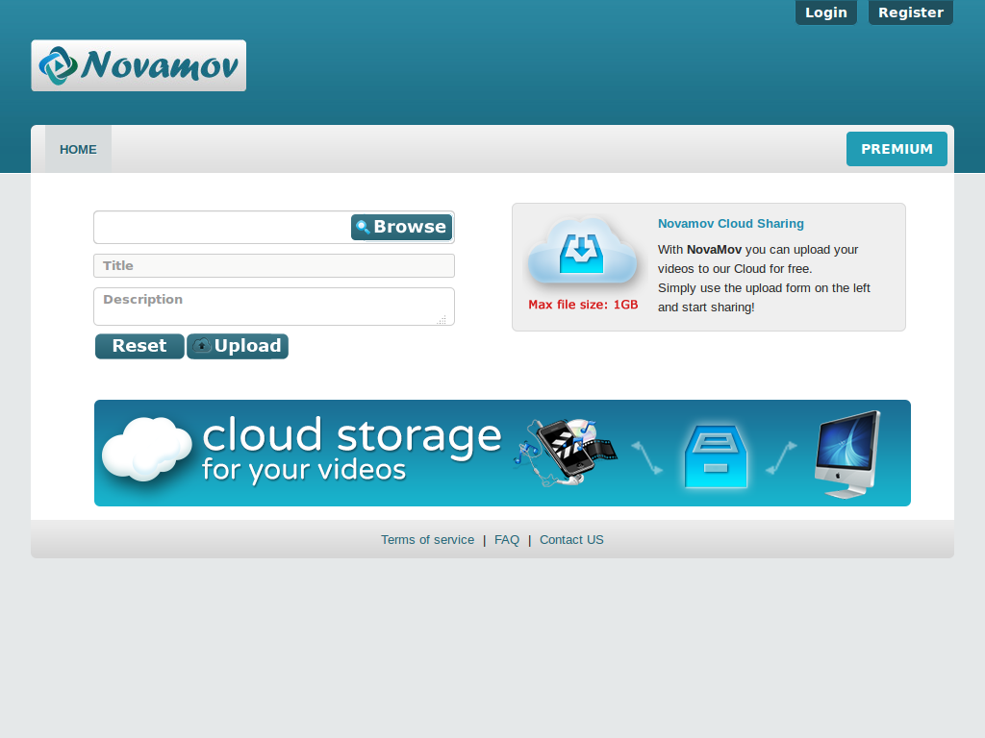Click into the Title field
This screenshot has height=738, width=985.
tap(274, 265)
